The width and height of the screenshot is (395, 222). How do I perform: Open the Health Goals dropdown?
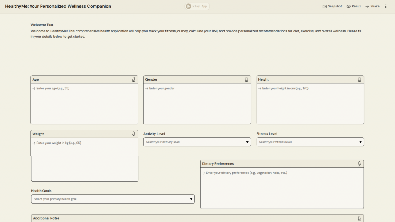point(113,199)
